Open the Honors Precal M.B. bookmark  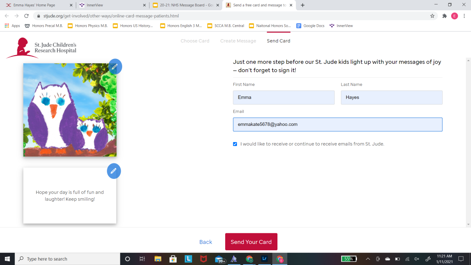(x=44, y=26)
